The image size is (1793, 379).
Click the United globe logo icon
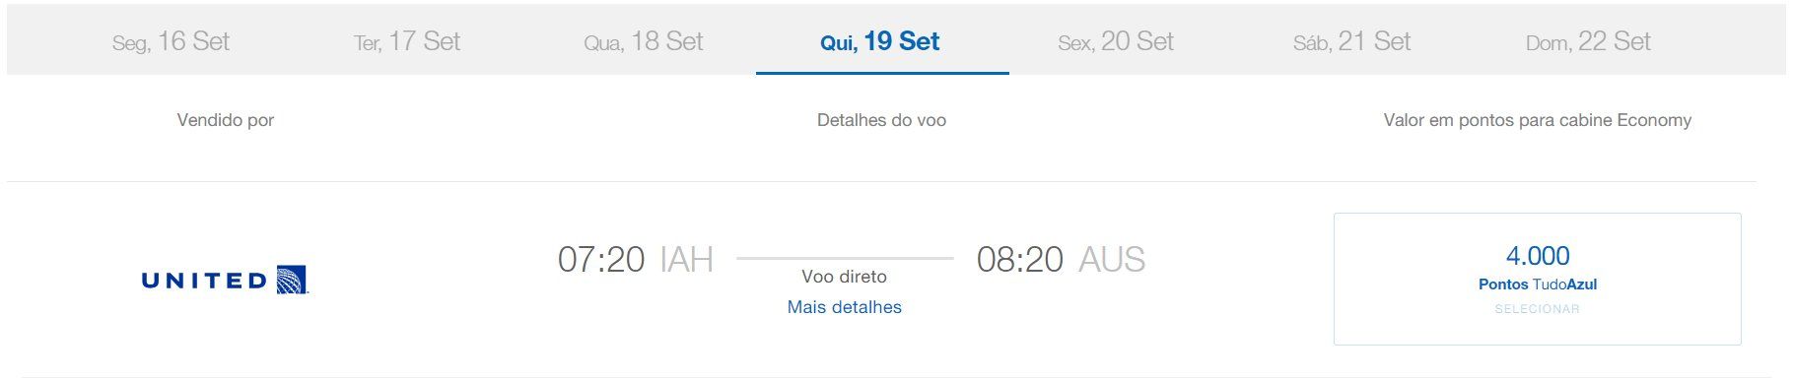click(x=292, y=280)
